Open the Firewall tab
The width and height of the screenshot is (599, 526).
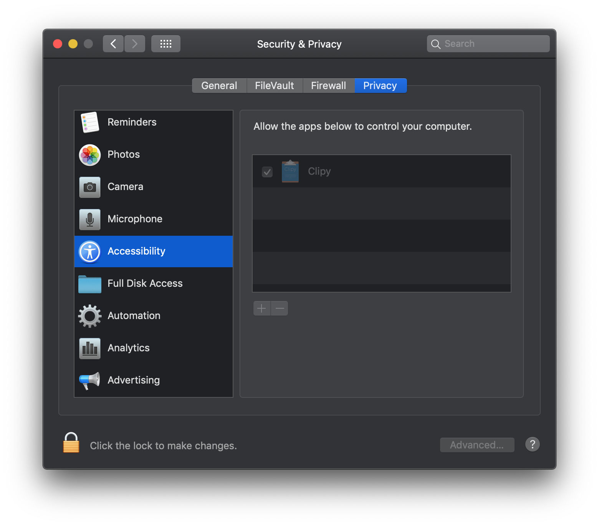[x=329, y=85]
